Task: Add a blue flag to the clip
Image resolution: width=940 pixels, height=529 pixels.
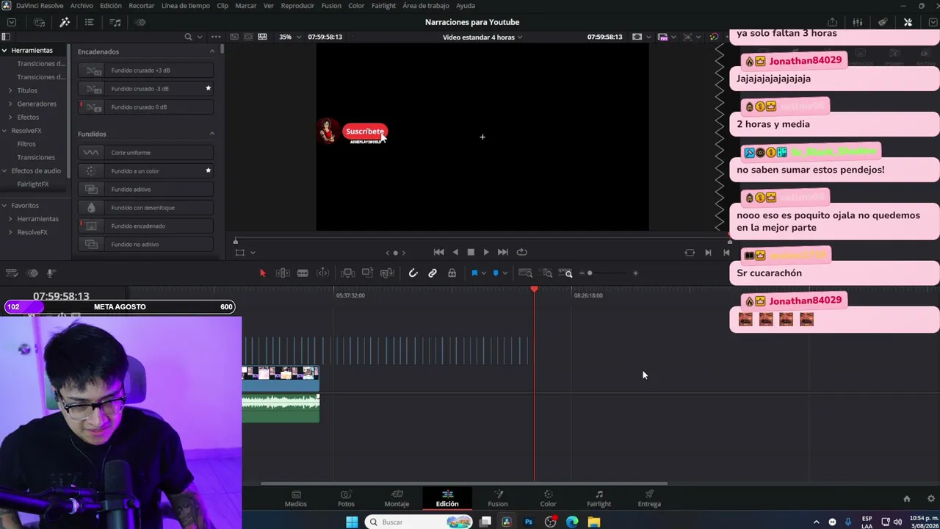Action: tap(474, 273)
